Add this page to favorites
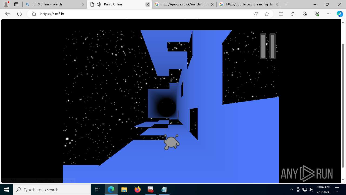Viewport: 346px width, 195px height. click(267, 14)
